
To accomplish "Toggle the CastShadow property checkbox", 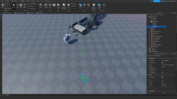I will click(162, 63).
